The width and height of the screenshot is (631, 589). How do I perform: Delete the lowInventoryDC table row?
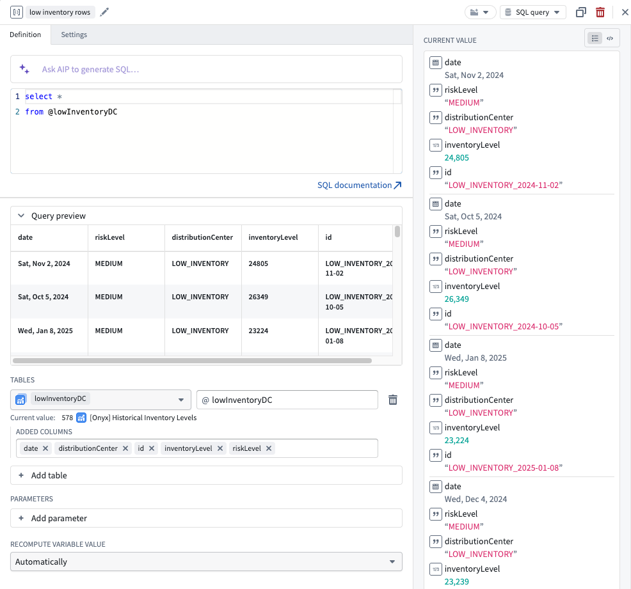393,400
